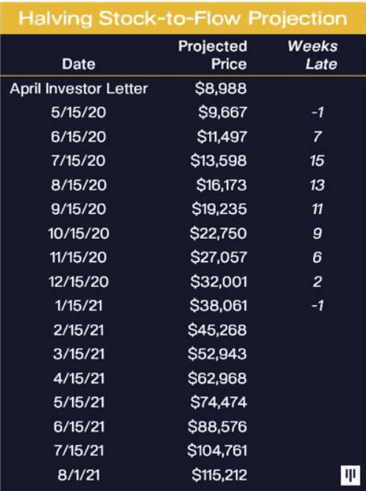Select the $62,968 price value
The width and height of the screenshot is (366, 491).
tap(217, 378)
